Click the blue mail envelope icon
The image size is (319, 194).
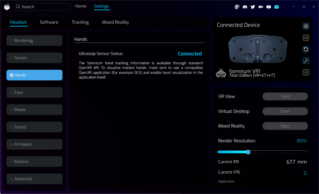pyautogui.click(x=276, y=7)
